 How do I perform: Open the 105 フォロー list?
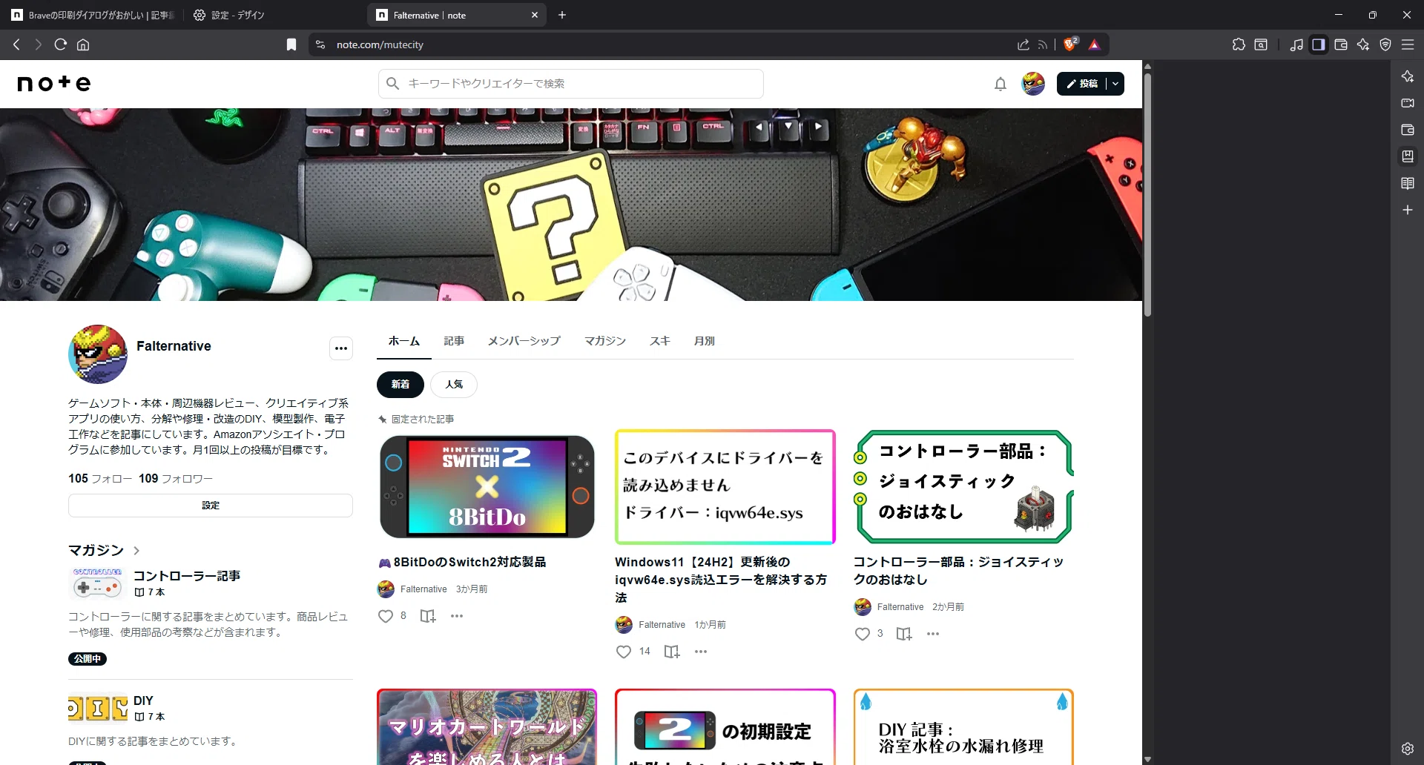pos(100,479)
